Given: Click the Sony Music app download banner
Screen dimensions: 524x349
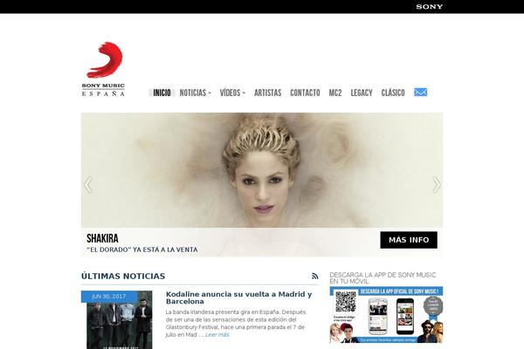Looking at the screenshot, I should click(386, 315).
